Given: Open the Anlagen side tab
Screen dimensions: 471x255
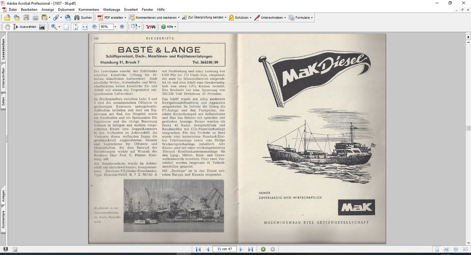Looking at the screenshot, I should 3,196.
